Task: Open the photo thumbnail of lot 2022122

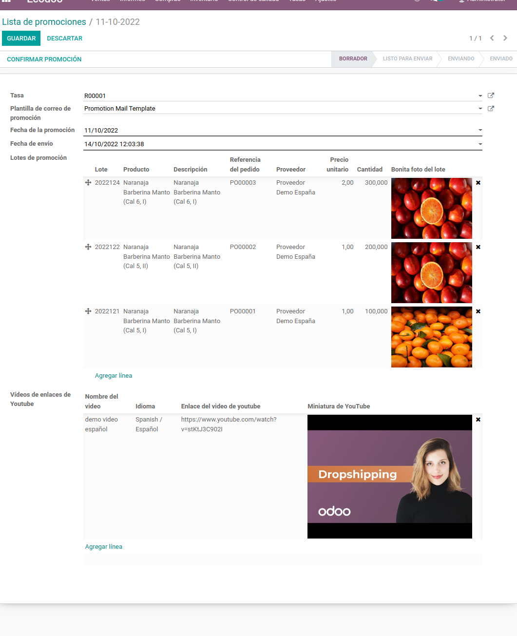Action: [432, 272]
